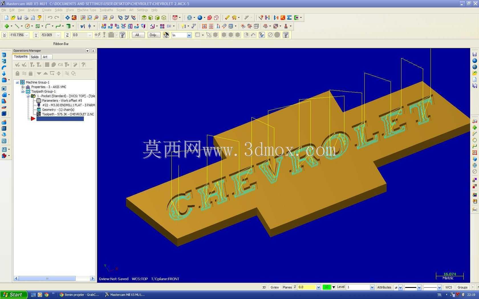Click the green system color swatch
Image resolution: width=479 pixels, height=299 pixels.
[x=327, y=287]
